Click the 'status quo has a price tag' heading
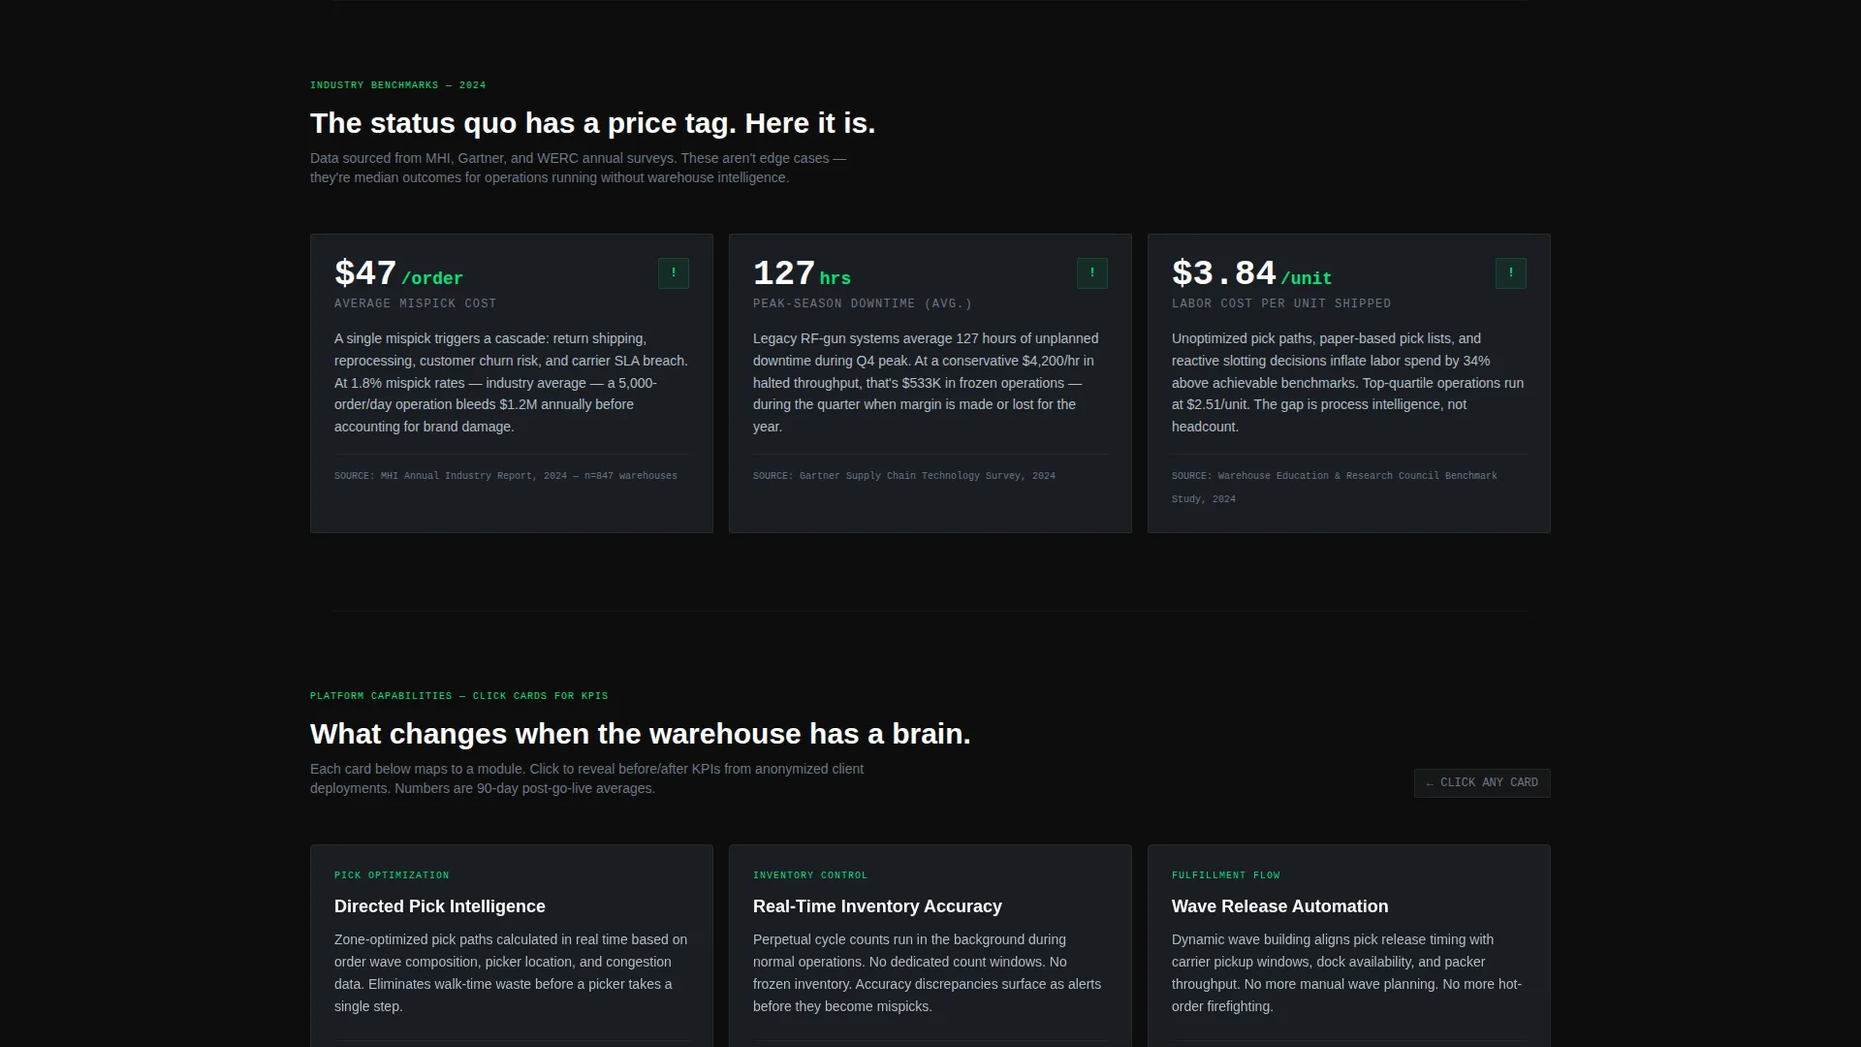The image size is (1861, 1047). pyautogui.click(x=593, y=123)
